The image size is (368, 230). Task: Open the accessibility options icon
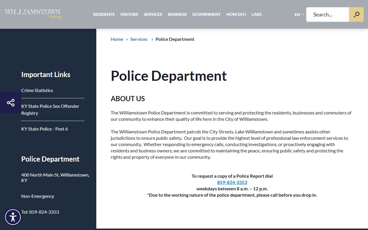pos(13,217)
